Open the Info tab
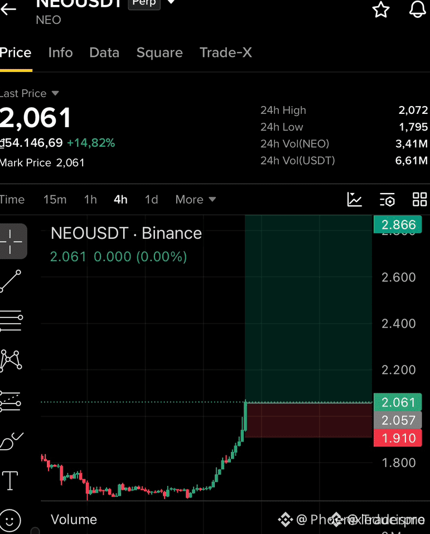Screen dimensions: 430x534 click(x=61, y=53)
